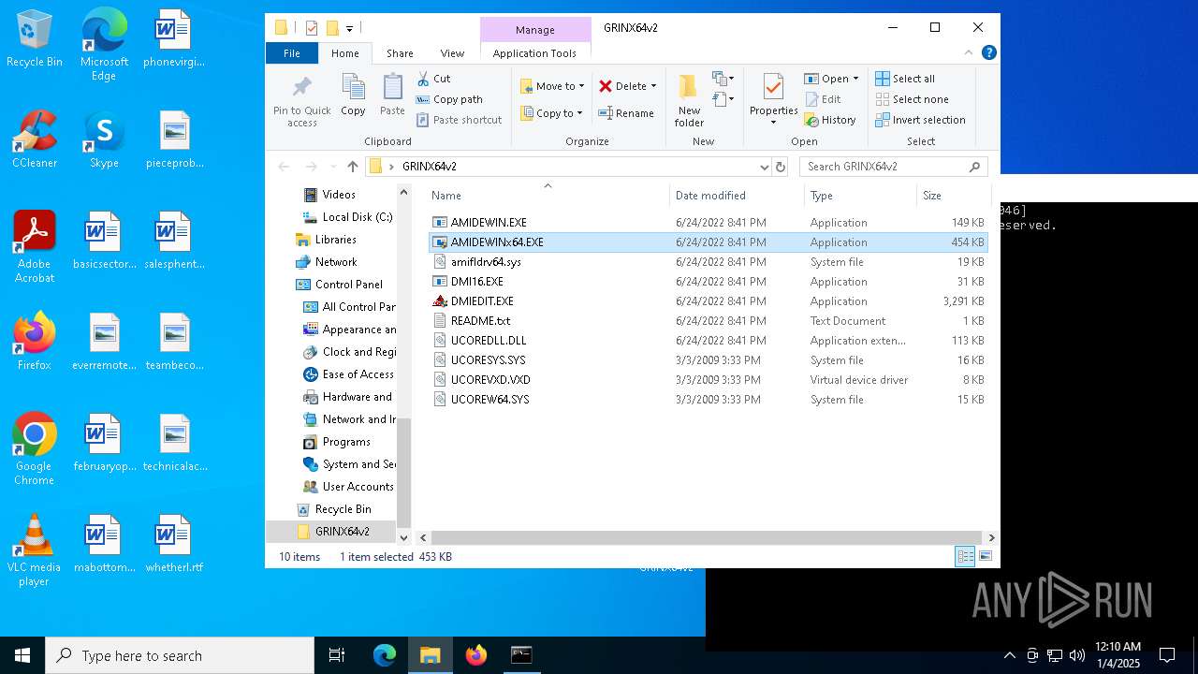Open Adobe Acrobat desktop shortcut
Image resolution: width=1198 pixels, height=674 pixels.
[35, 247]
